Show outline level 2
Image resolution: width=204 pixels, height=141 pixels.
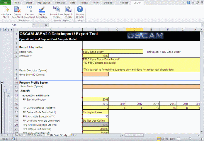pos(5,30)
